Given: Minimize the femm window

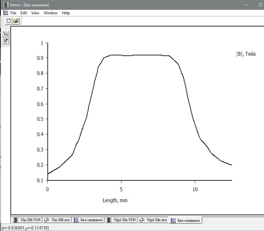Looking at the screenshot, I should point(246,5).
